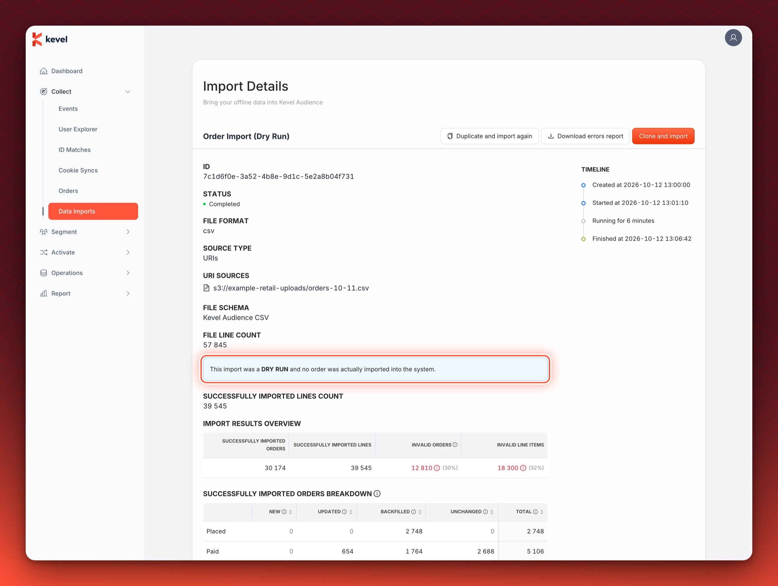778x586 pixels.
Task: Open Events in the sidebar
Action: point(68,109)
